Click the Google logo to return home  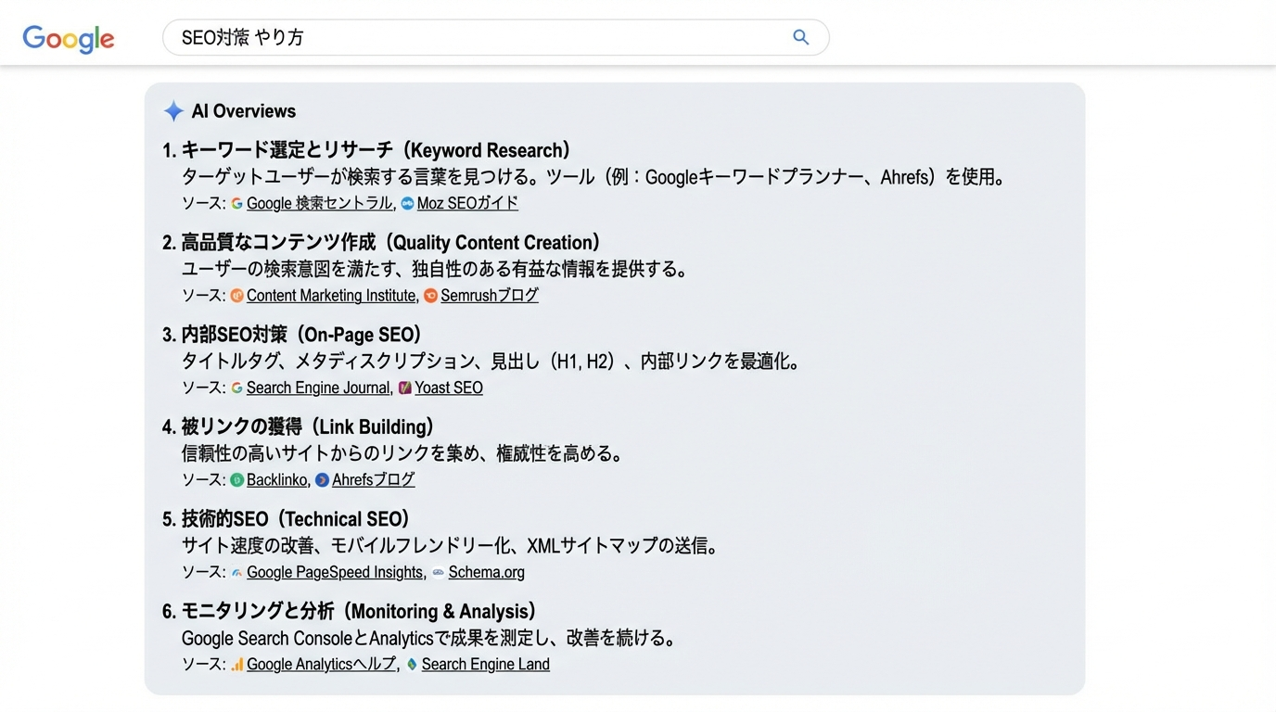pyautogui.click(x=68, y=39)
